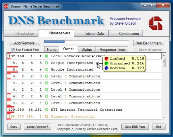Click the Goto DNS Page button
The height and width of the screenshot is (137, 173).
(135, 127)
